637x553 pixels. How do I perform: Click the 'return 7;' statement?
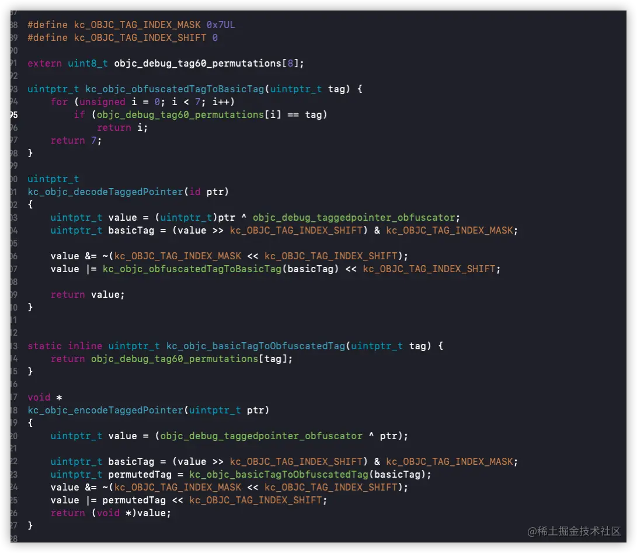(x=76, y=141)
